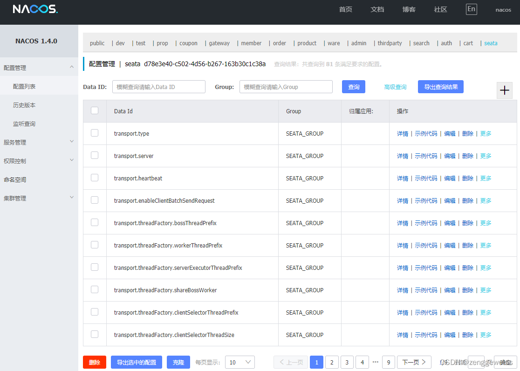520x371 pixels.
Task: Toggle the select-all checkbox in table header
Action: pyautogui.click(x=95, y=110)
